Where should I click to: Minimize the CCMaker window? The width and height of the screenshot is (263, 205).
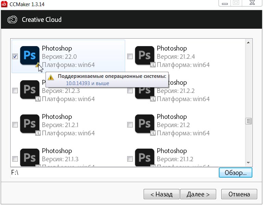coord(225,3)
